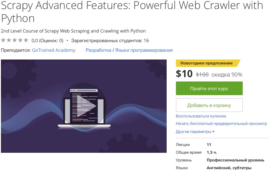Screen dimensions: 269x172
Task: Click the Общее время value 1,5 ч.
Action: pyautogui.click(x=212, y=152)
